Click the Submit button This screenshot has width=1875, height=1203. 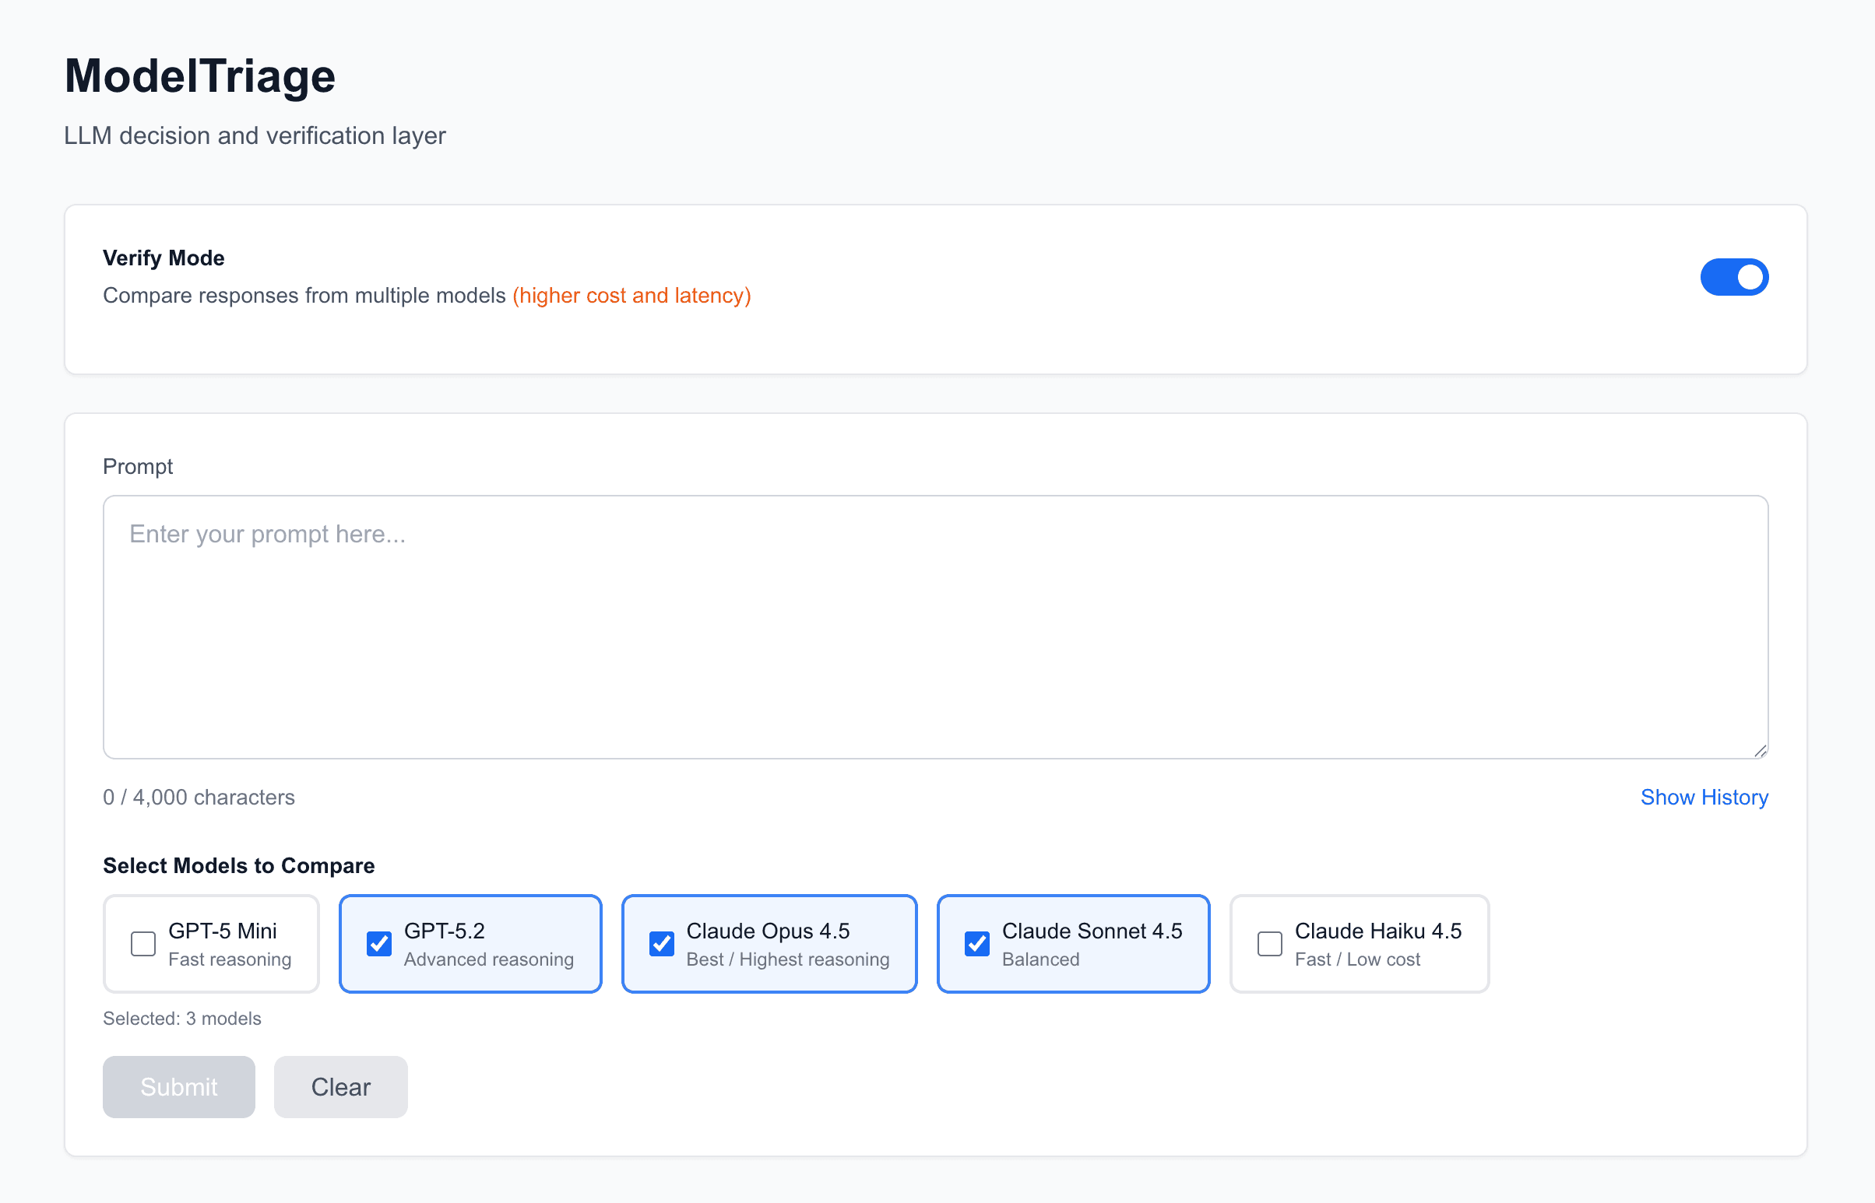(178, 1086)
